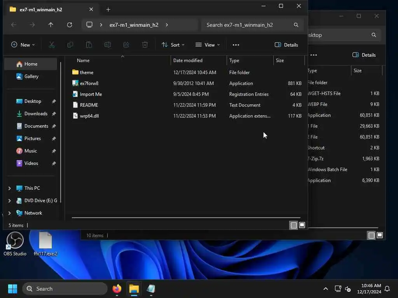Open the Windows Start menu
The height and width of the screenshot is (298, 398).
coord(12,289)
